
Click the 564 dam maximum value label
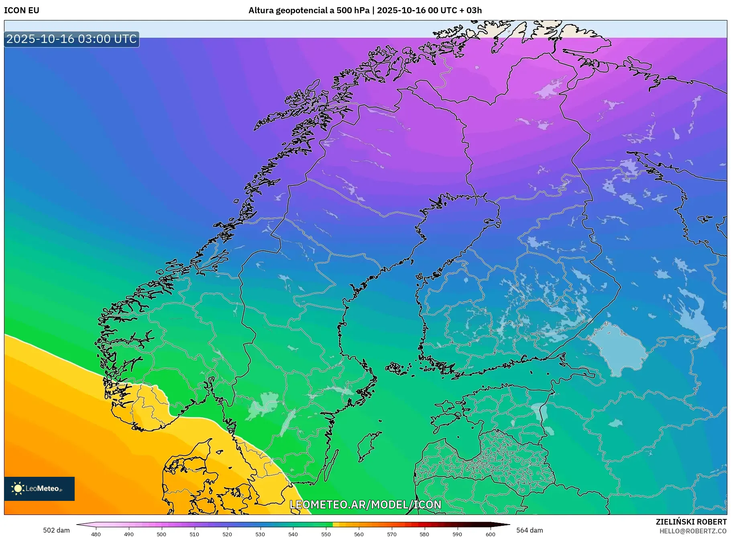(x=529, y=530)
